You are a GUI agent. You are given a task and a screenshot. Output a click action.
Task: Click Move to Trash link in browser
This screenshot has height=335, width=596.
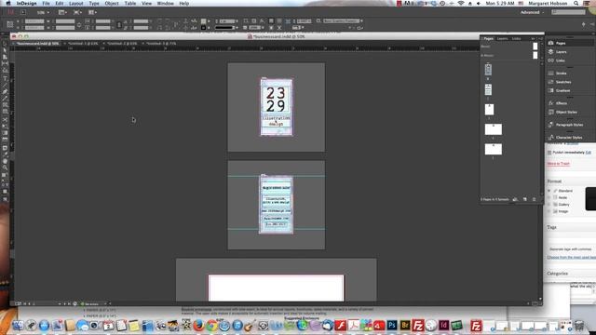[559, 164]
